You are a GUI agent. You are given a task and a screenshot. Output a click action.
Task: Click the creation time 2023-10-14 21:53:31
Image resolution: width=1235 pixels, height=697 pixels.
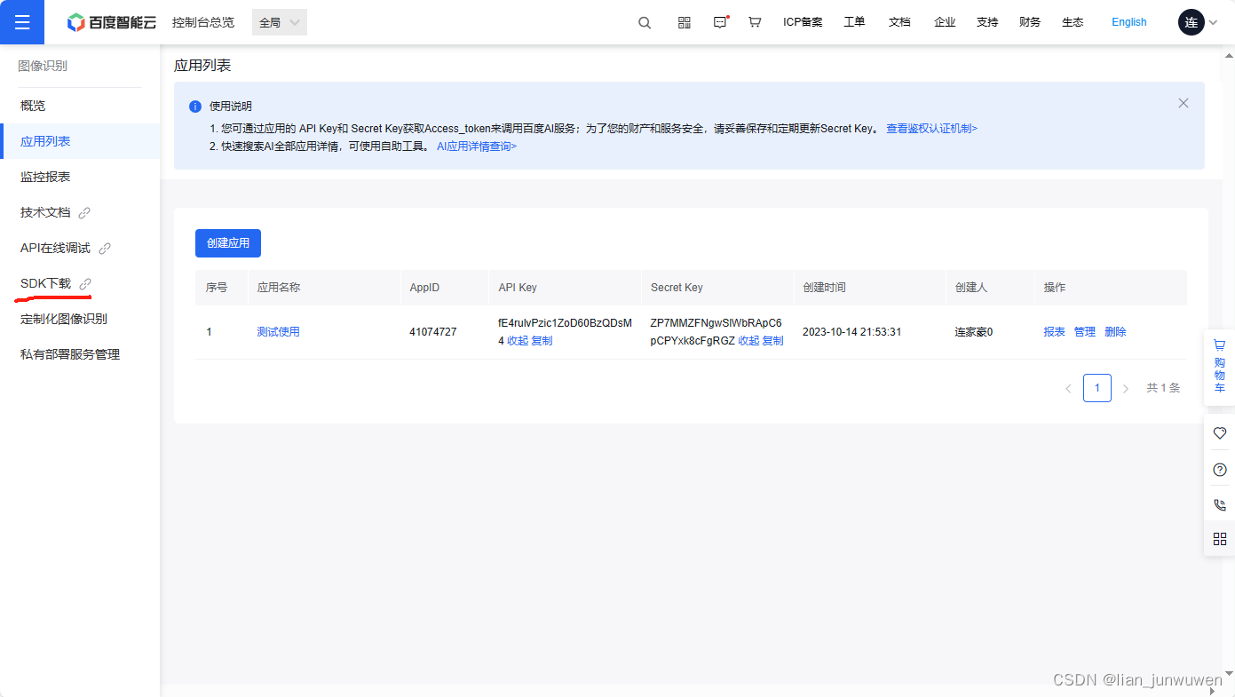tap(851, 332)
